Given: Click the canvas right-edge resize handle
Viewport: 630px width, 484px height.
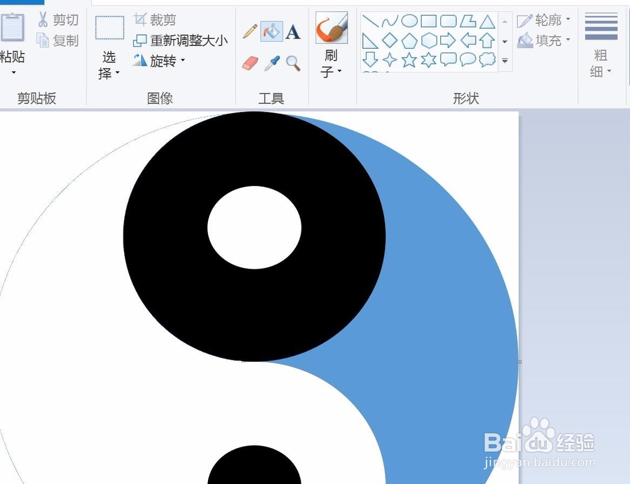Looking at the screenshot, I should [520, 362].
